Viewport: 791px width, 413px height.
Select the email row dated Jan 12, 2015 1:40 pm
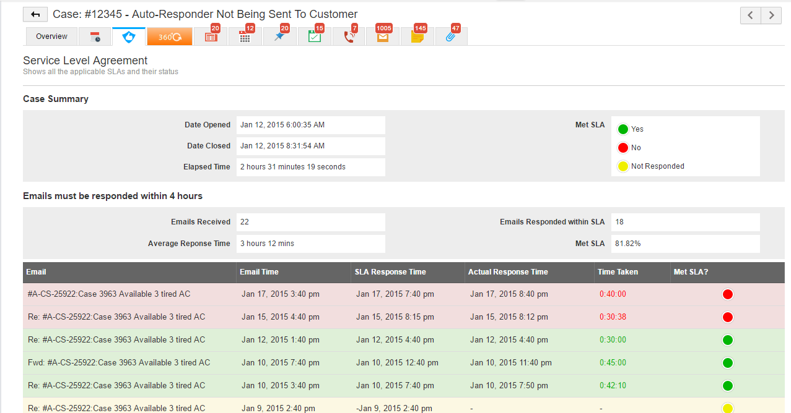click(404, 340)
